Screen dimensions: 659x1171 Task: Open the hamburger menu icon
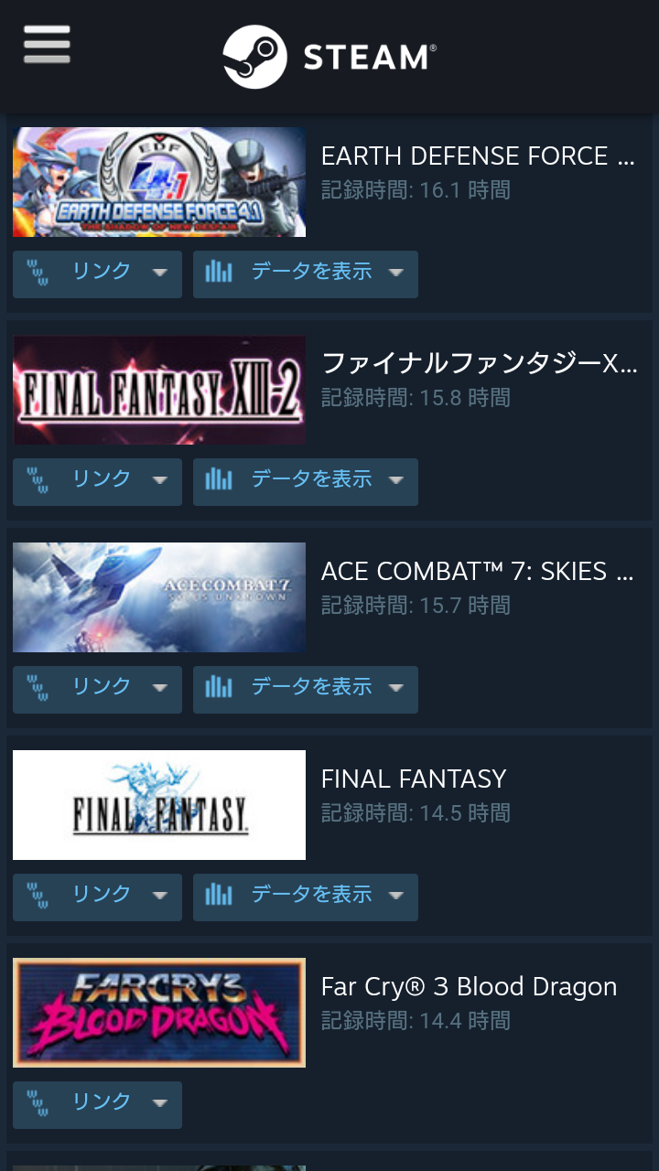click(47, 44)
